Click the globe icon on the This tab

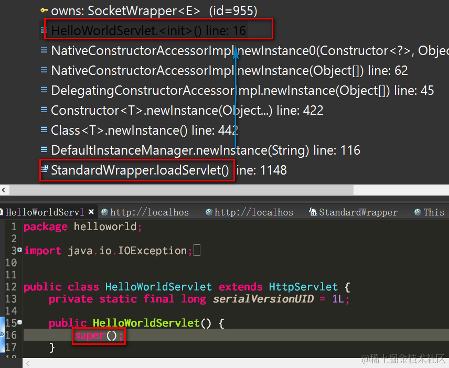[x=418, y=212]
